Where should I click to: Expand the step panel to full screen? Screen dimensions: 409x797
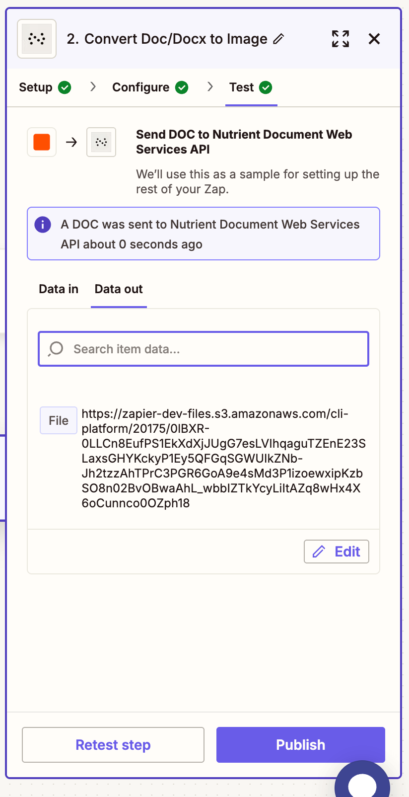coord(341,39)
